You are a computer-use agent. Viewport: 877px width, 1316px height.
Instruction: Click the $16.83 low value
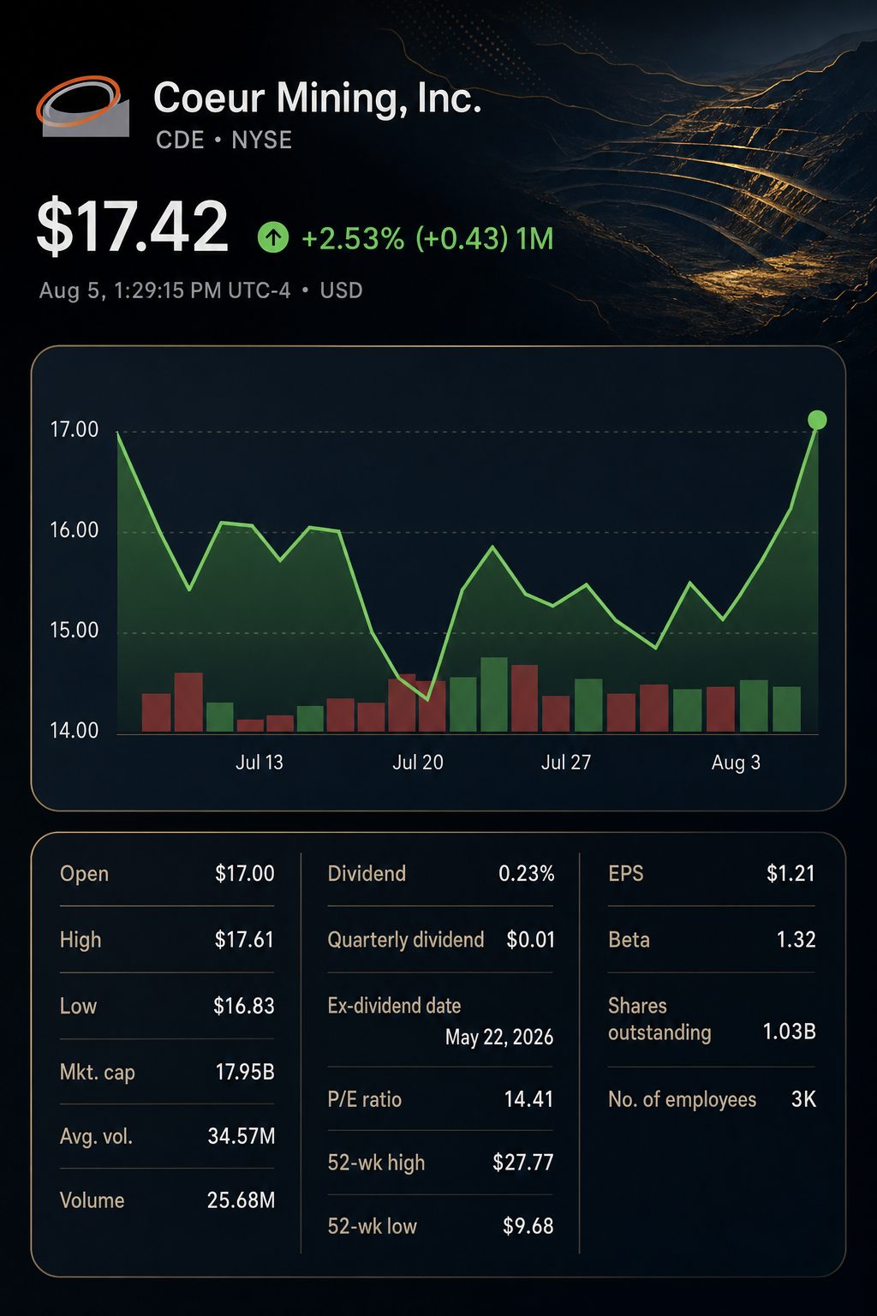click(x=244, y=1006)
